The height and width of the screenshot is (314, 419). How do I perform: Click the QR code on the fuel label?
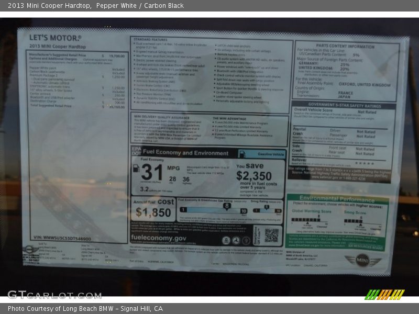pyautogui.click(x=271, y=235)
